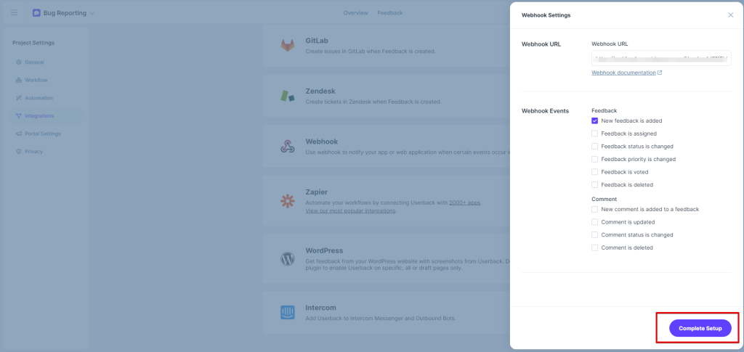Close the Webhook Settings panel
The width and height of the screenshot is (744, 352).
click(730, 15)
